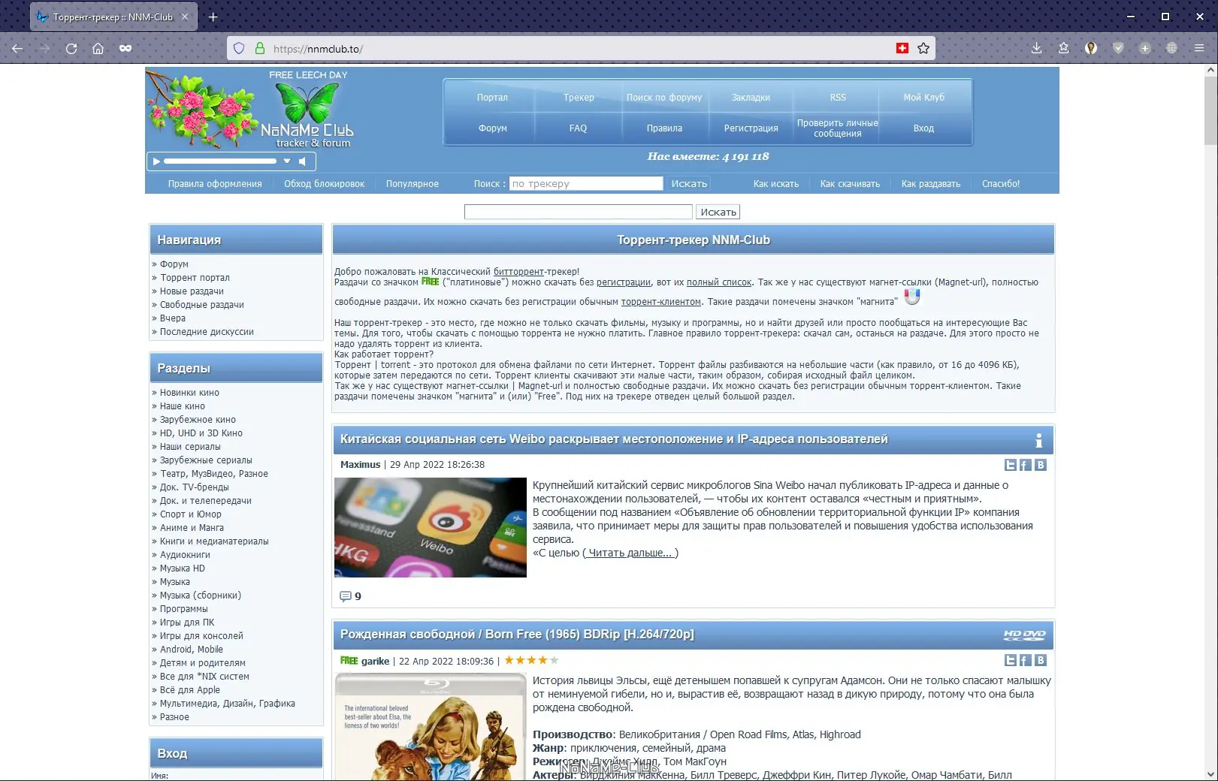Click the Swiss flag icon in address bar
1218x781 pixels.
pyautogui.click(x=902, y=49)
